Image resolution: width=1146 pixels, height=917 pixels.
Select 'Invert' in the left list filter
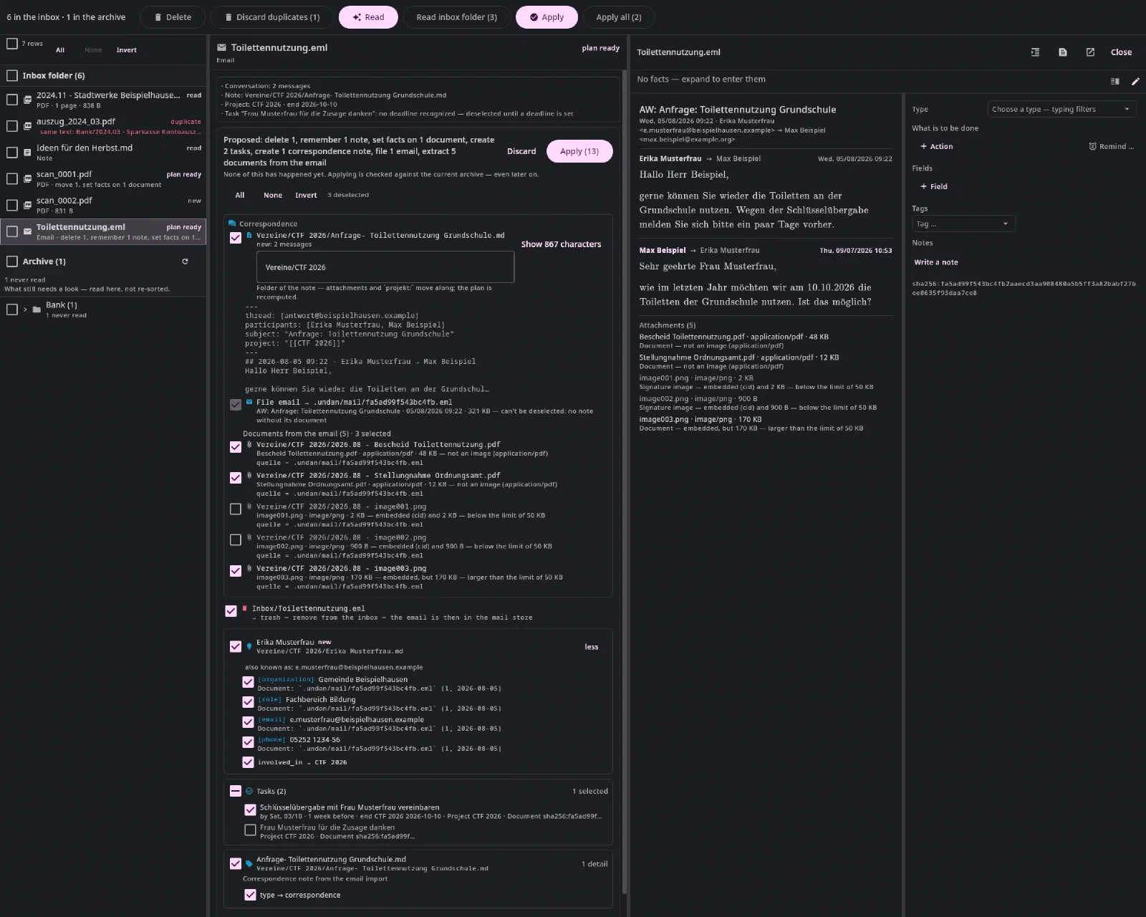[x=127, y=50]
